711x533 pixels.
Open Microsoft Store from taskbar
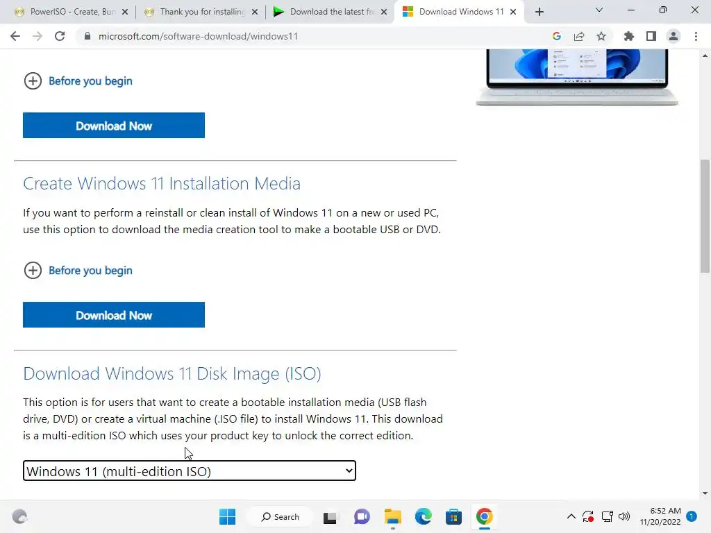453,516
